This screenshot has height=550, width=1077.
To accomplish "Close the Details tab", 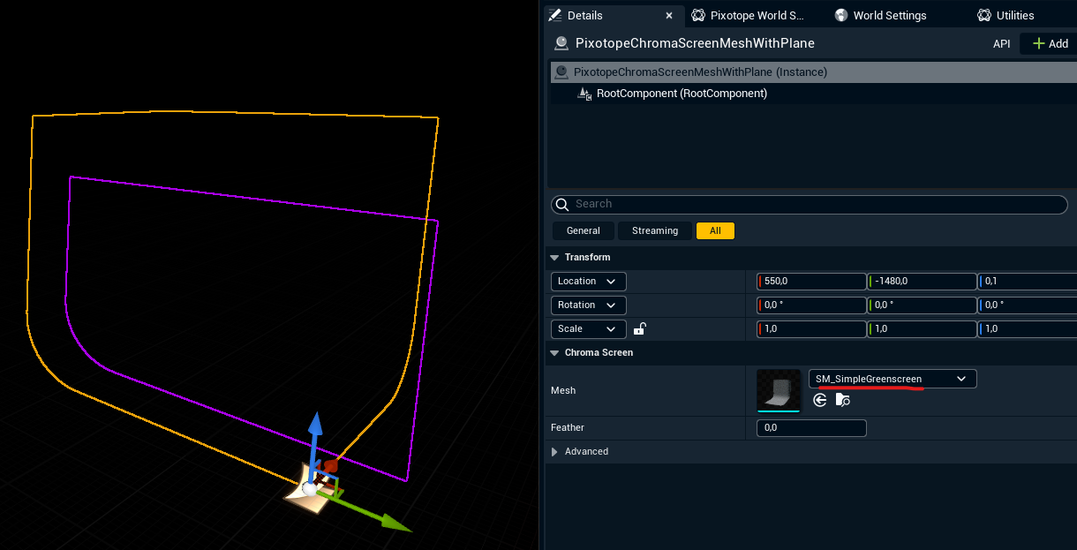I will [669, 16].
